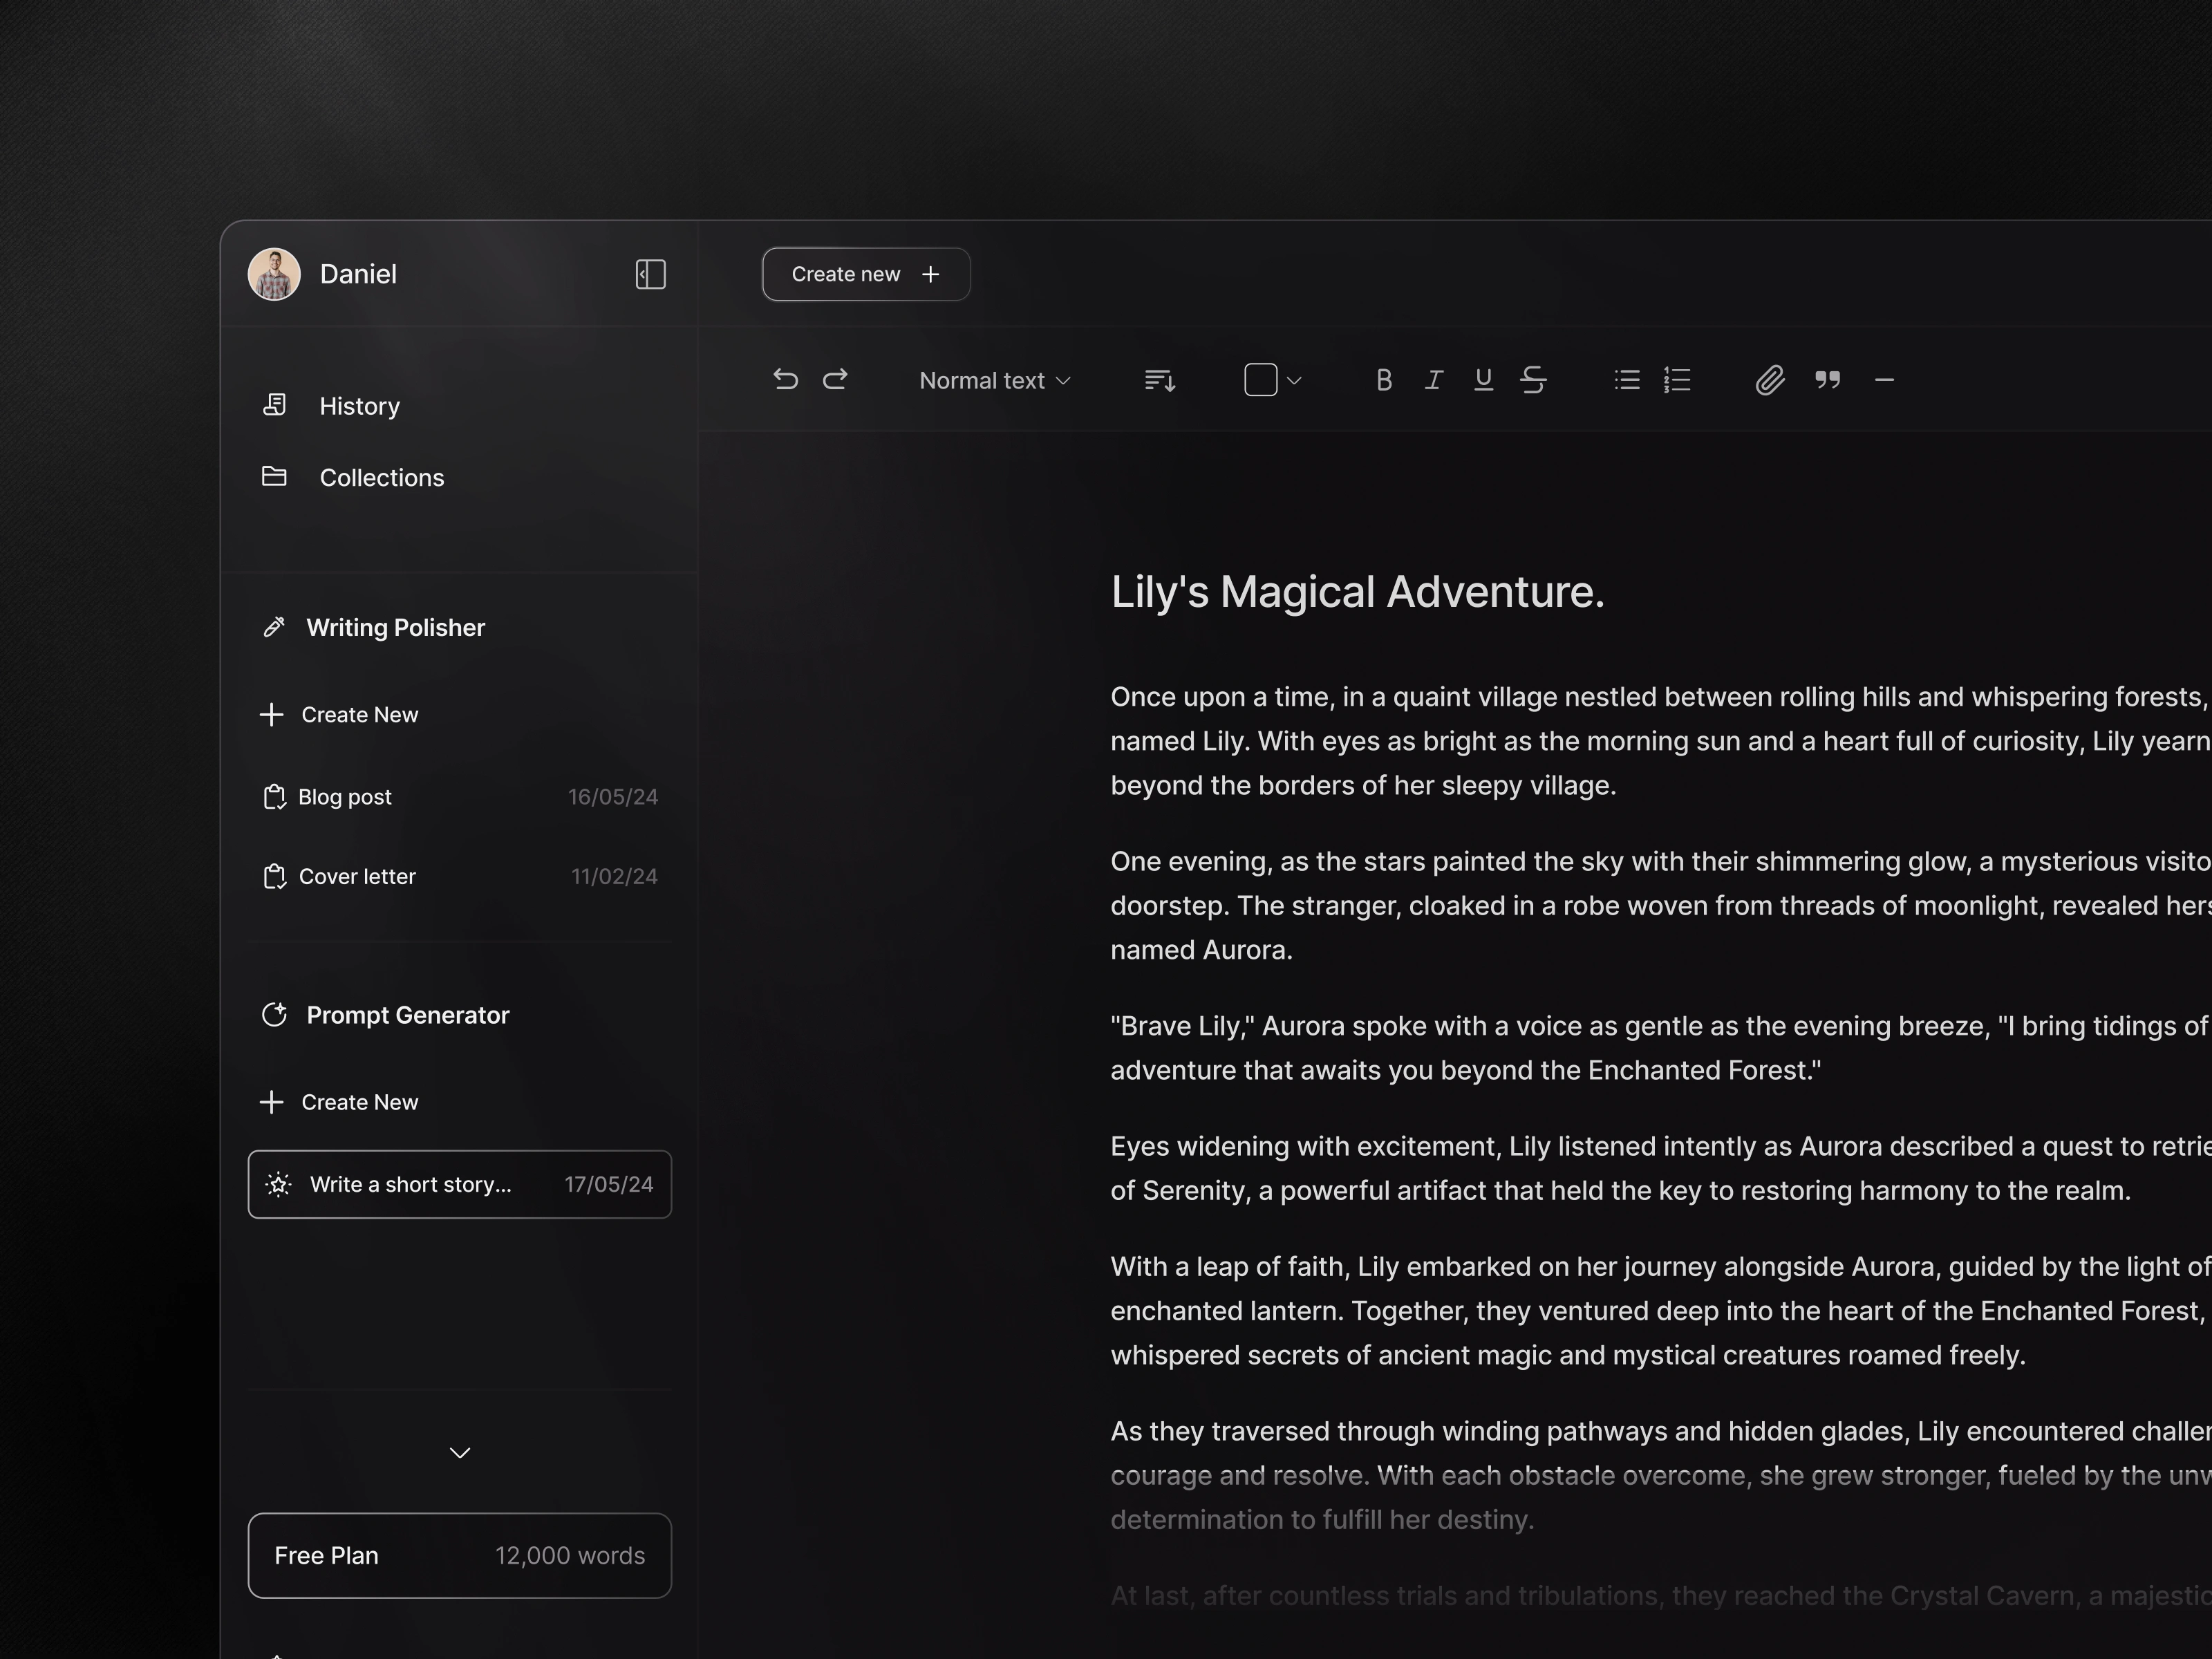The image size is (2212, 1659).
Task: Insert a horizontal divider line
Action: coord(1884,380)
